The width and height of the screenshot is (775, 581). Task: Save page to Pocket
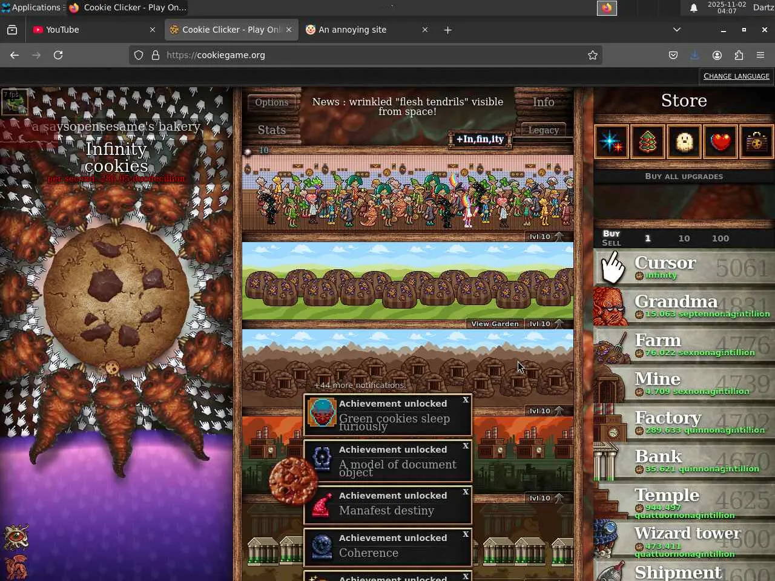coord(673,55)
